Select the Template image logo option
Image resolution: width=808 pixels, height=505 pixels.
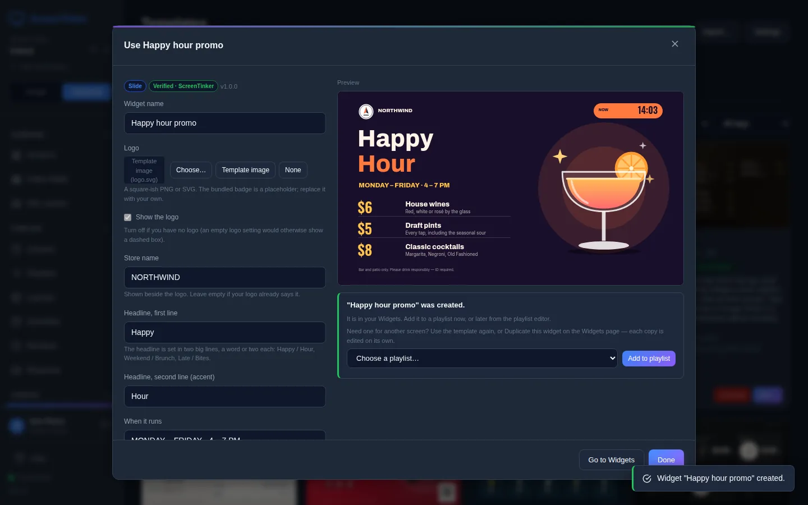(x=245, y=170)
